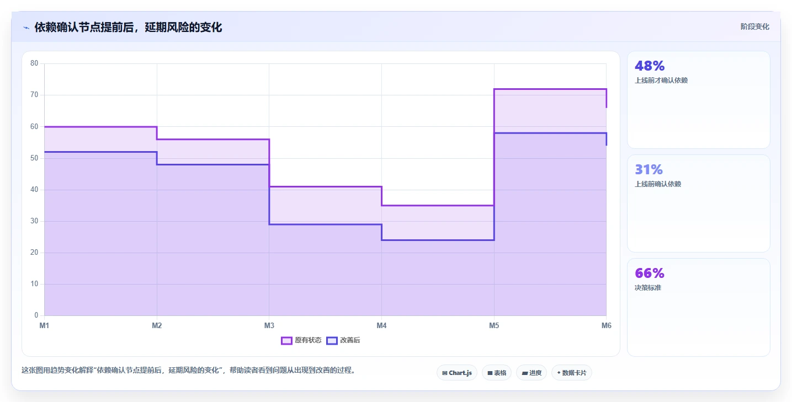Click the M3 axis label
Viewport: 792px width, 402px height.
[269, 325]
